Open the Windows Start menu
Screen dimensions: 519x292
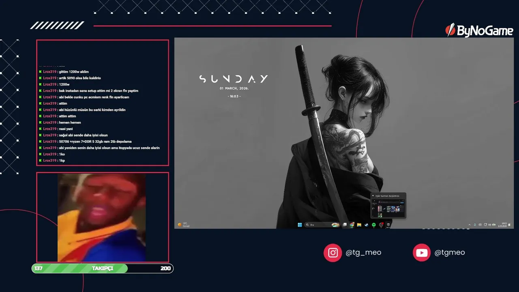[x=300, y=225]
